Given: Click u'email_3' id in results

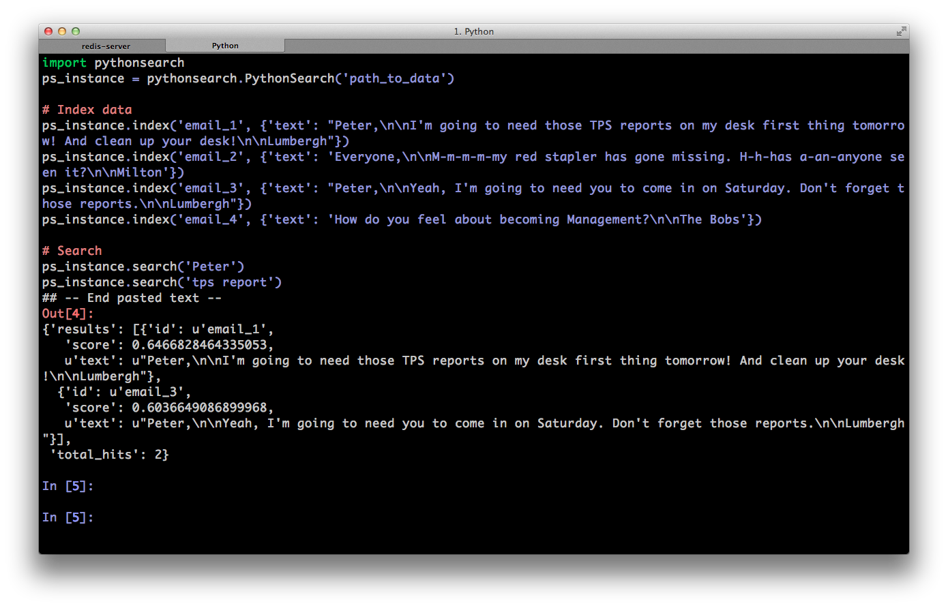Looking at the screenshot, I should tap(147, 392).
